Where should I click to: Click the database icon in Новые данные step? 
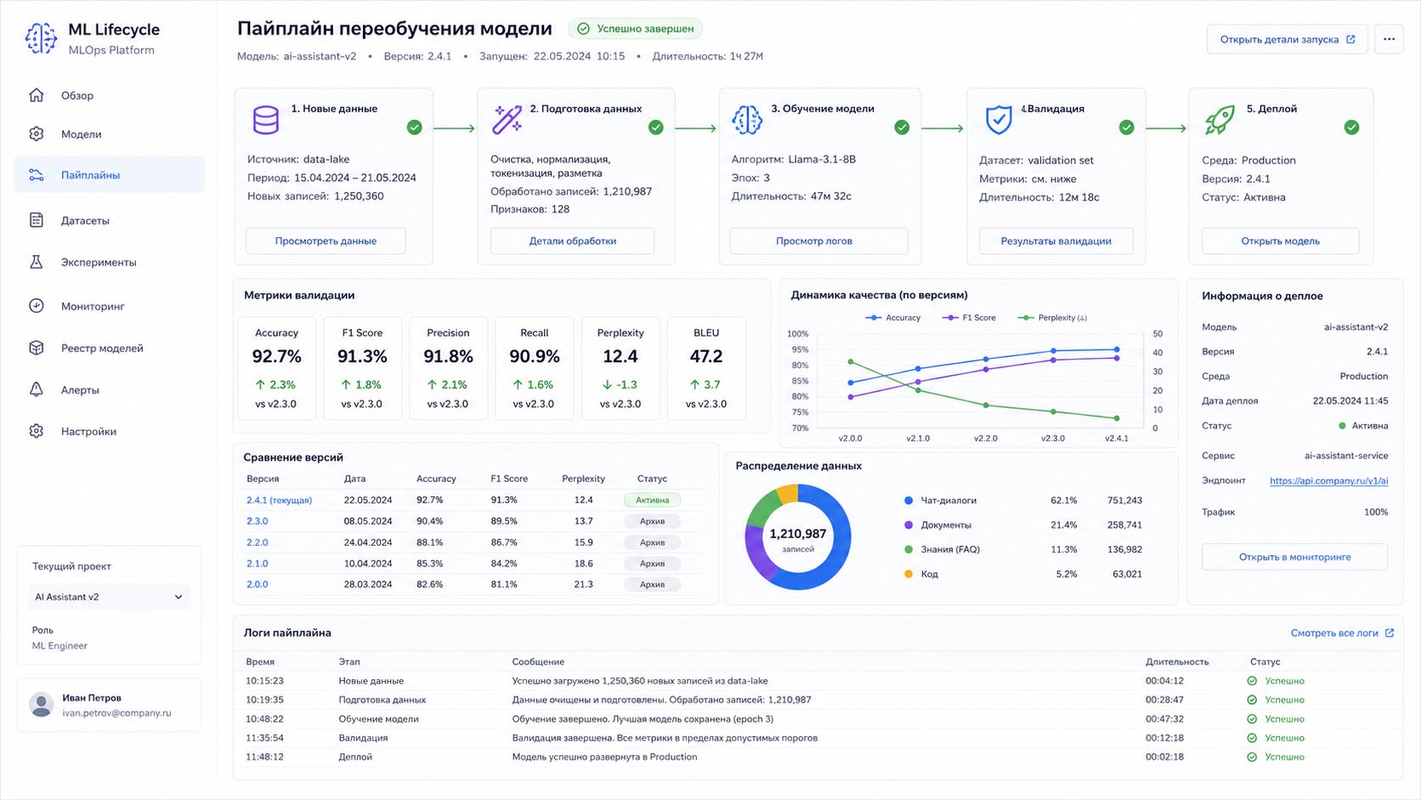(x=266, y=120)
